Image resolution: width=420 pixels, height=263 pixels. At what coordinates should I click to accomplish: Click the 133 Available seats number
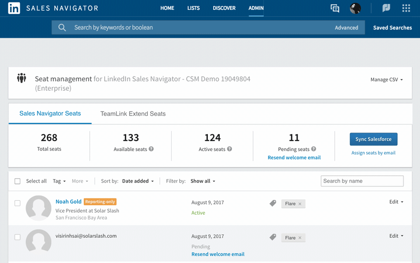[131, 138]
